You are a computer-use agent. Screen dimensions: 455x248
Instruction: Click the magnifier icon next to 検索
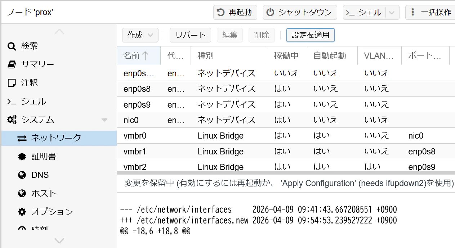12,46
